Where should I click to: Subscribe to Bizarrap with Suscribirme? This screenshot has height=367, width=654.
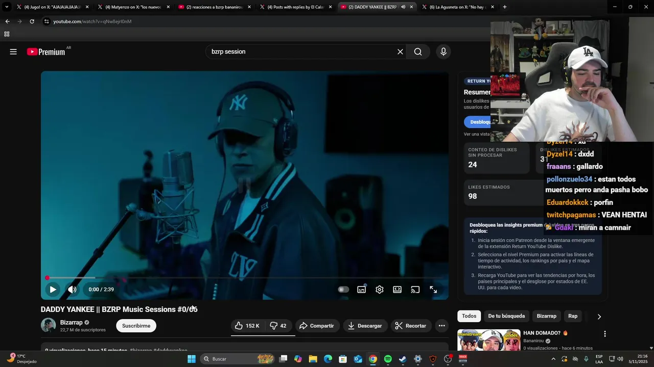136,326
